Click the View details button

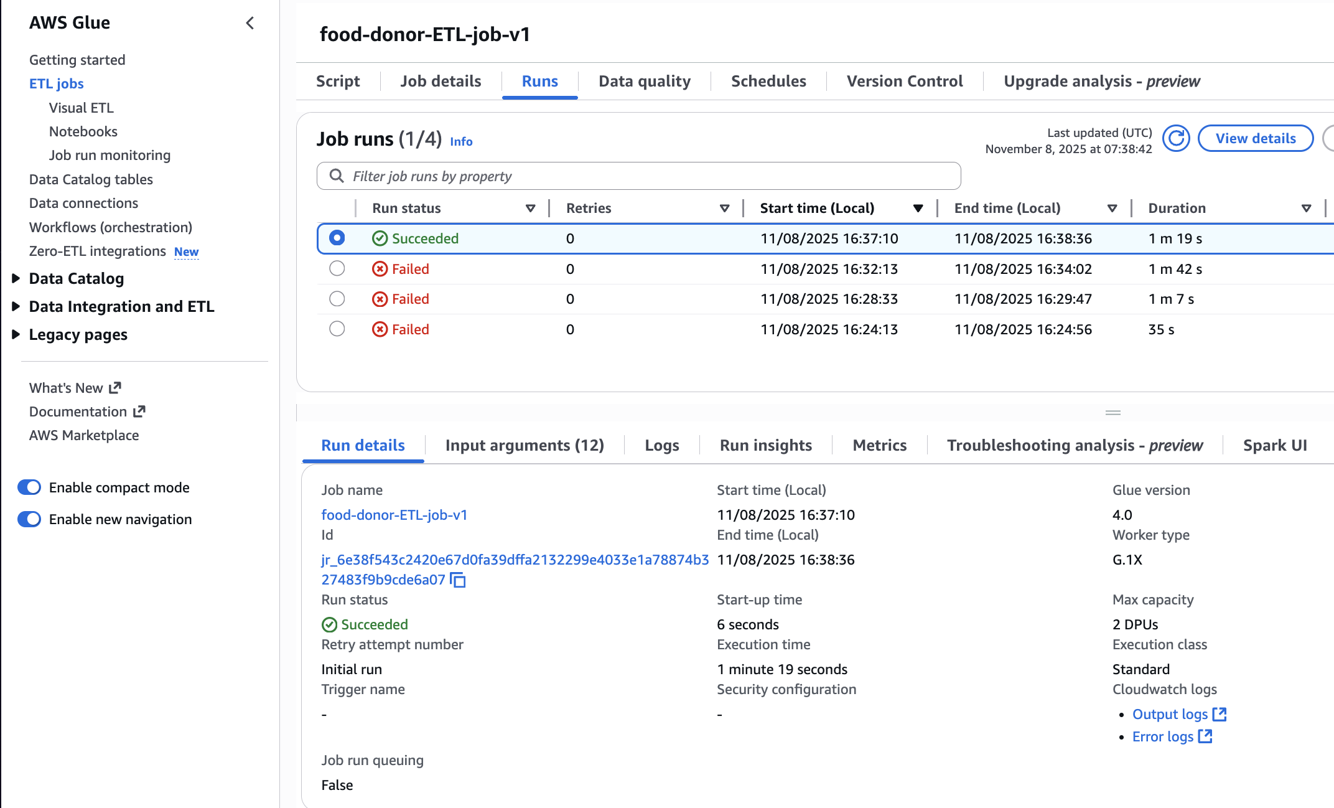click(1256, 138)
